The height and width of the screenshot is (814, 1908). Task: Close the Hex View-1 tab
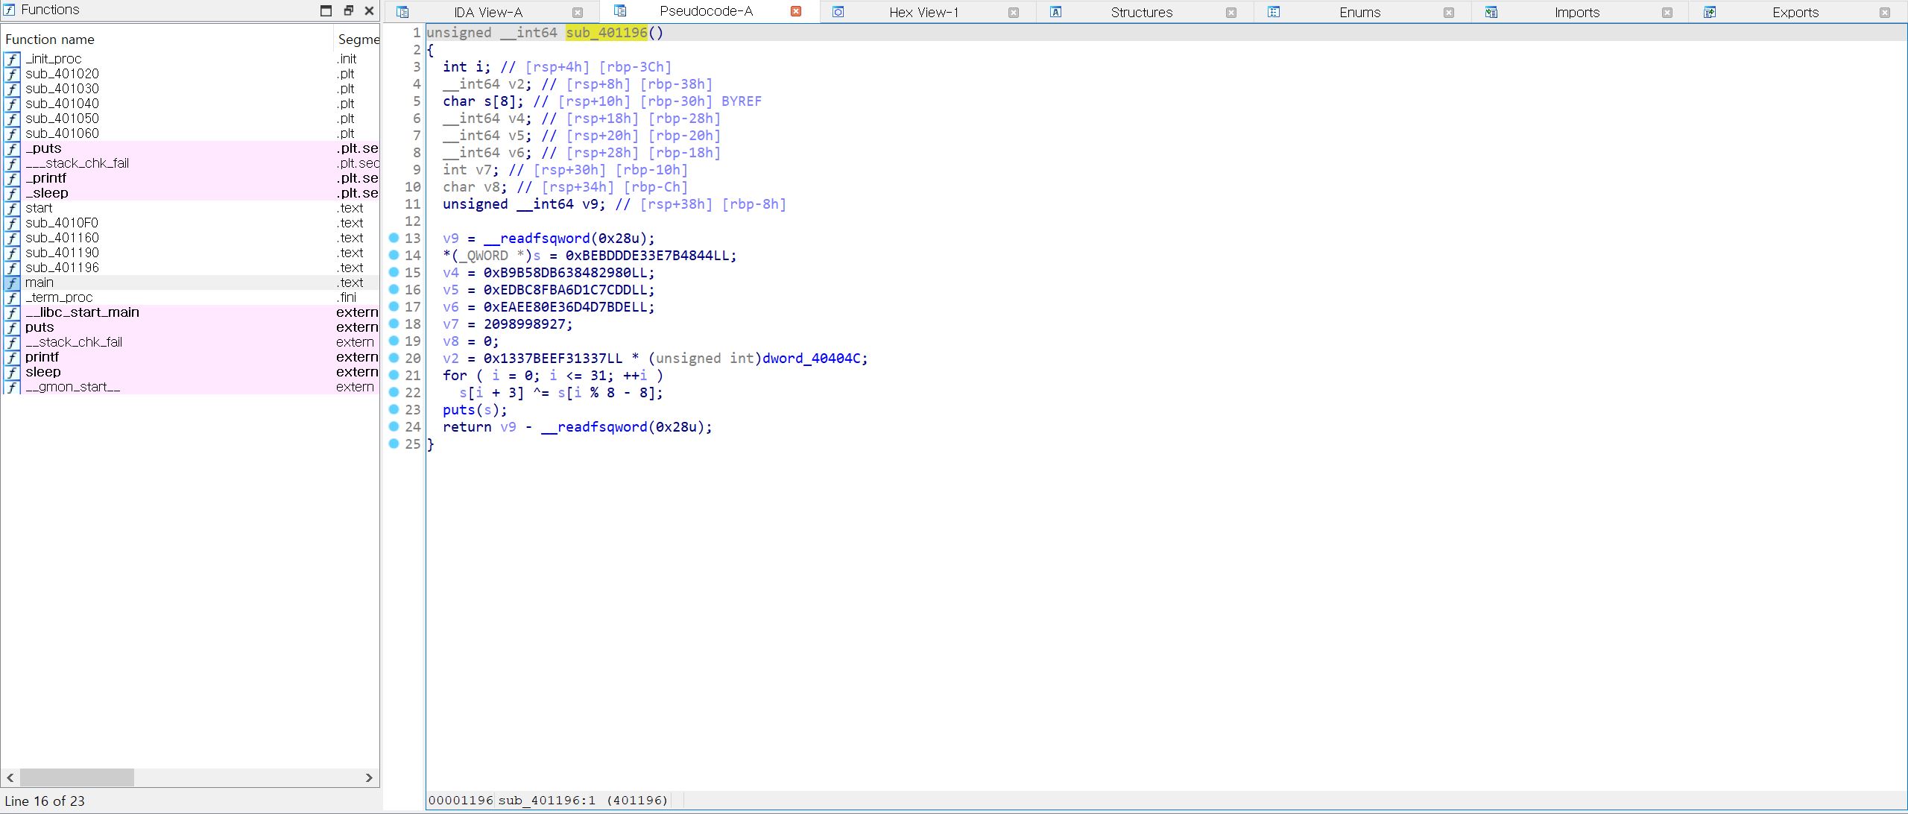pos(1013,12)
